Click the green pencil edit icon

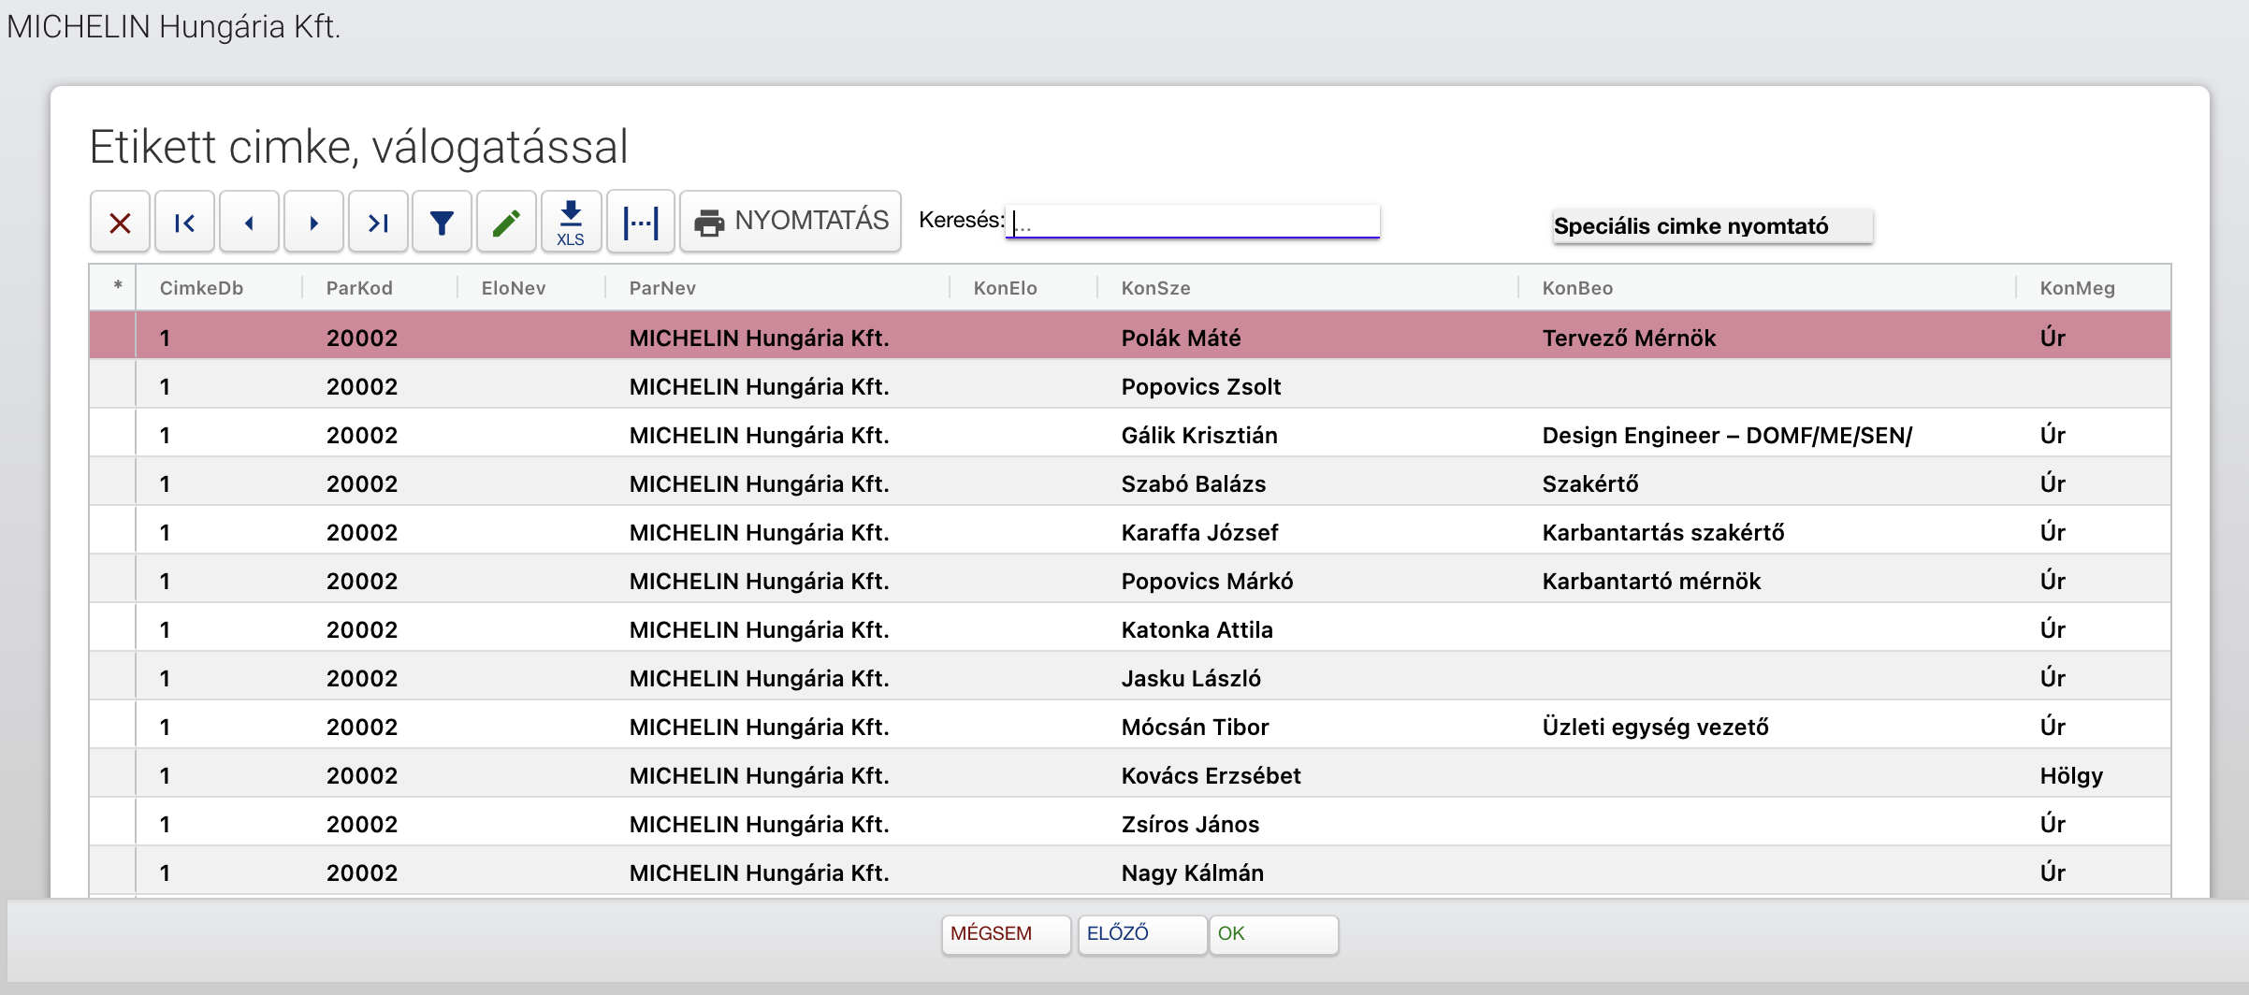pos(506,223)
